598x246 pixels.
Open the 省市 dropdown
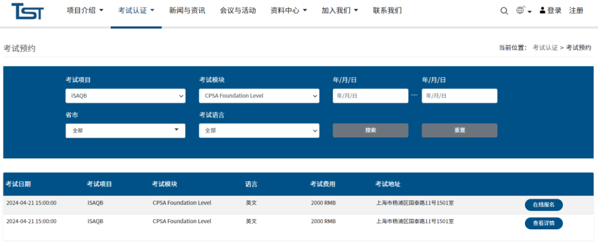[126, 130]
